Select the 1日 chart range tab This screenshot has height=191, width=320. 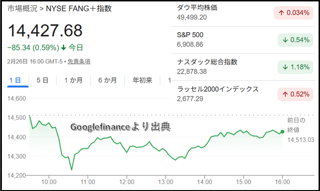tap(15, 80)
